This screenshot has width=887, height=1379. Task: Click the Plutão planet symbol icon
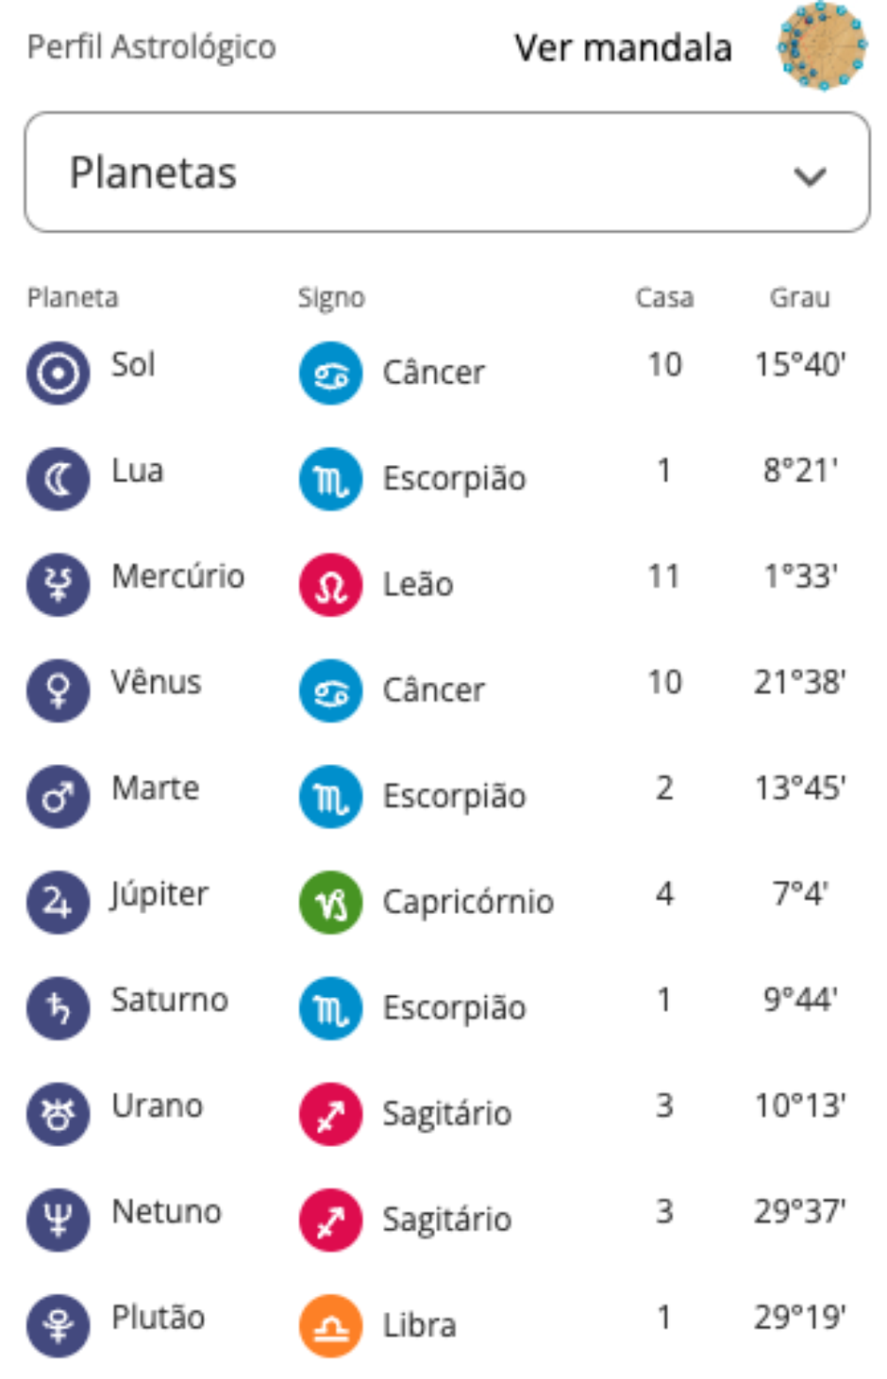point(59,1325)
